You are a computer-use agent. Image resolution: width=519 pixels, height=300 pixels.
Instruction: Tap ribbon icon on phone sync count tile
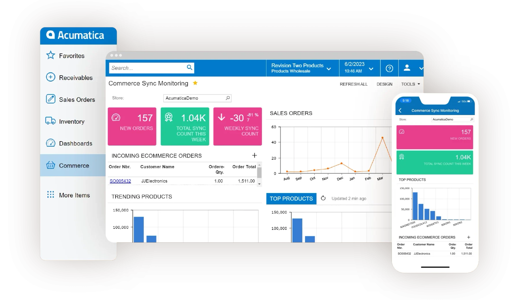click(x=402, y=157)
